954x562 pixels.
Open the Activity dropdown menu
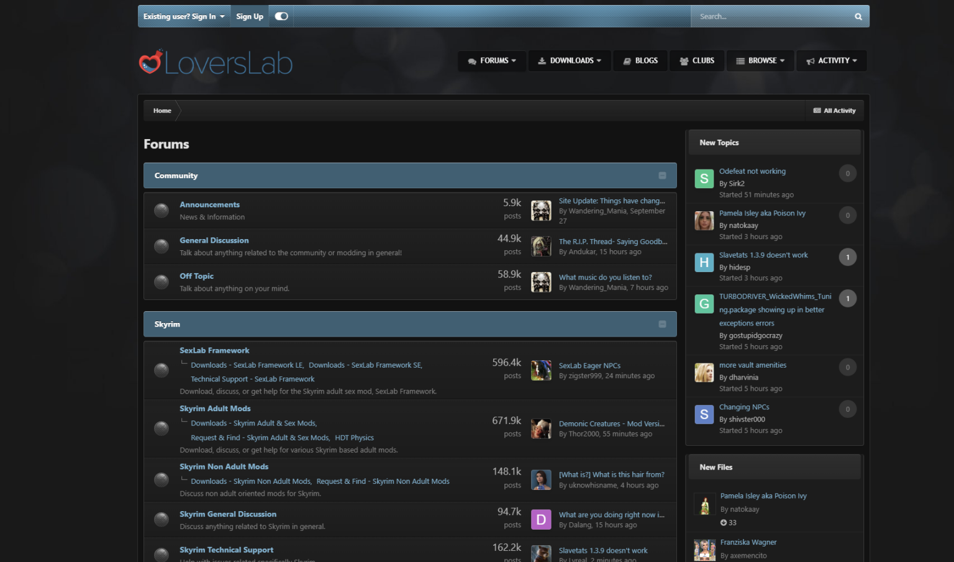pyautogui.click(x=832, y=61)
